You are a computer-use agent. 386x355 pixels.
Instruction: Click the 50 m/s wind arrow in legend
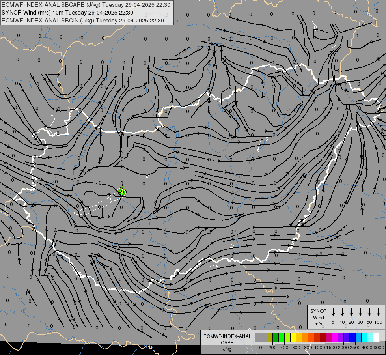coord(369,312)
